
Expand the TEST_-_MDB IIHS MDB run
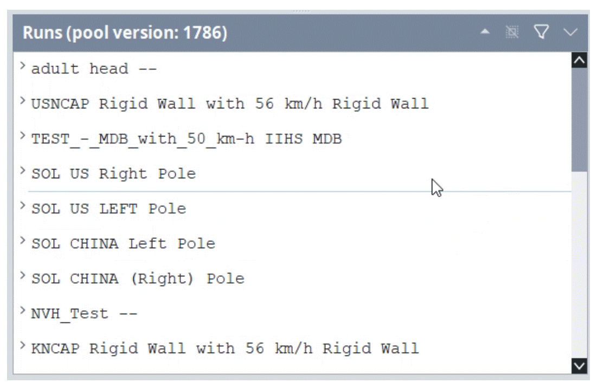click(22, 136)
